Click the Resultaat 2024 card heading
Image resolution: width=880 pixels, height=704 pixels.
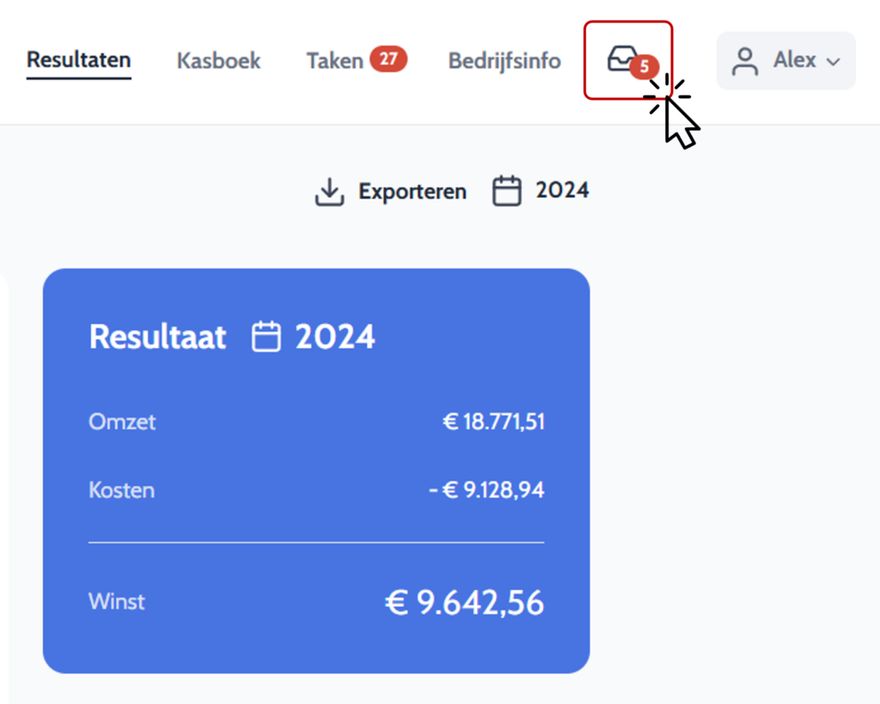232,337
